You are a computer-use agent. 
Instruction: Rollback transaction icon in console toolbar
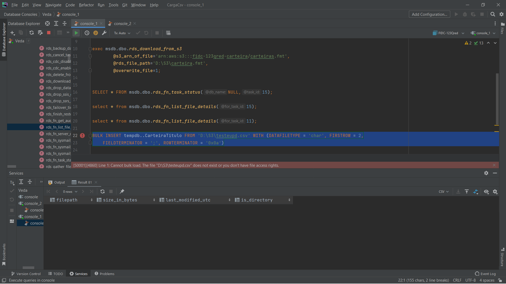(x=146, y=33)
